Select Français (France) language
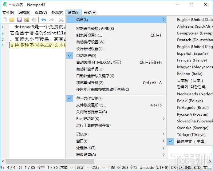 click(190, 60)
